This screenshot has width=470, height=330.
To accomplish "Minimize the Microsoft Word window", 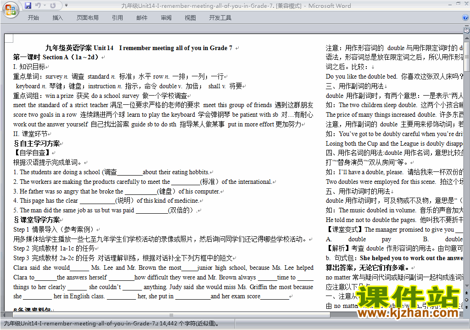I will click(x=450, y=4).
